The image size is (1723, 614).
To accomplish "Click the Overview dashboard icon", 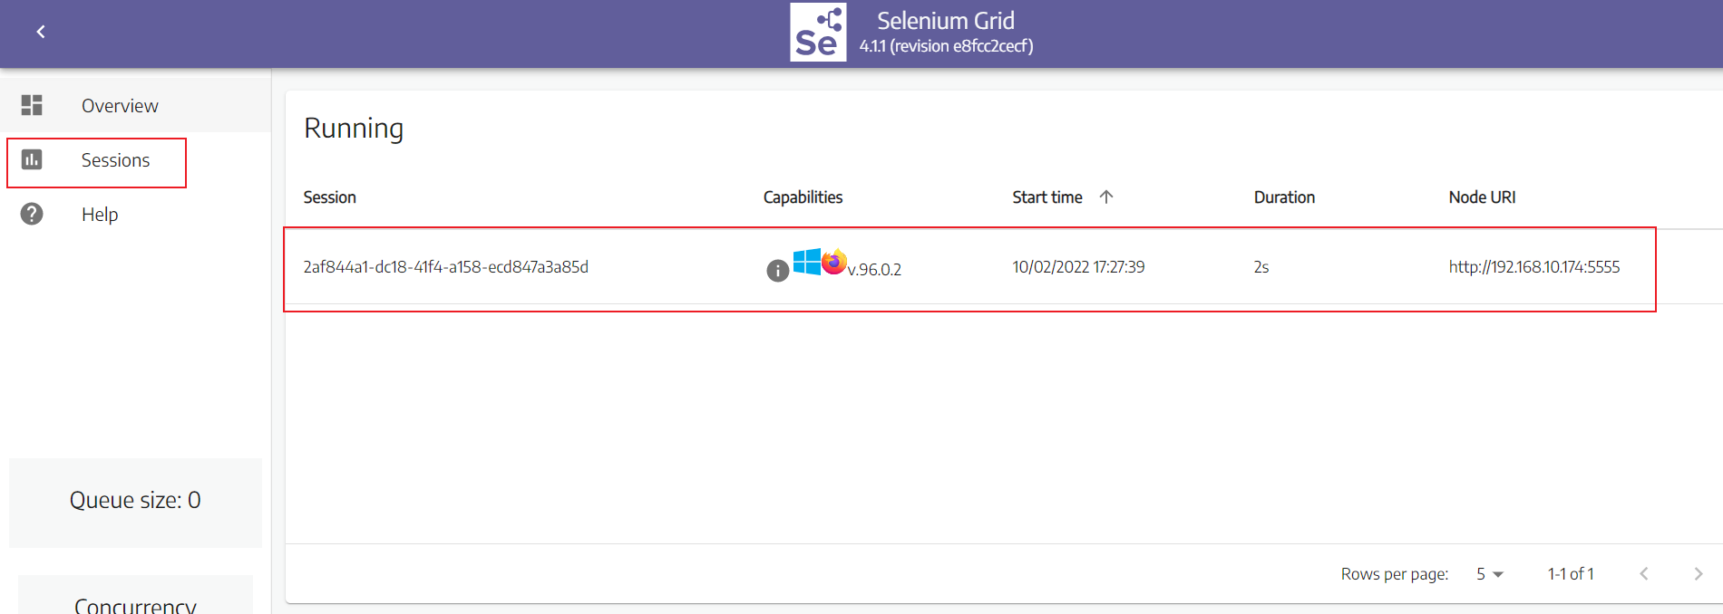I will coord(32,105).
